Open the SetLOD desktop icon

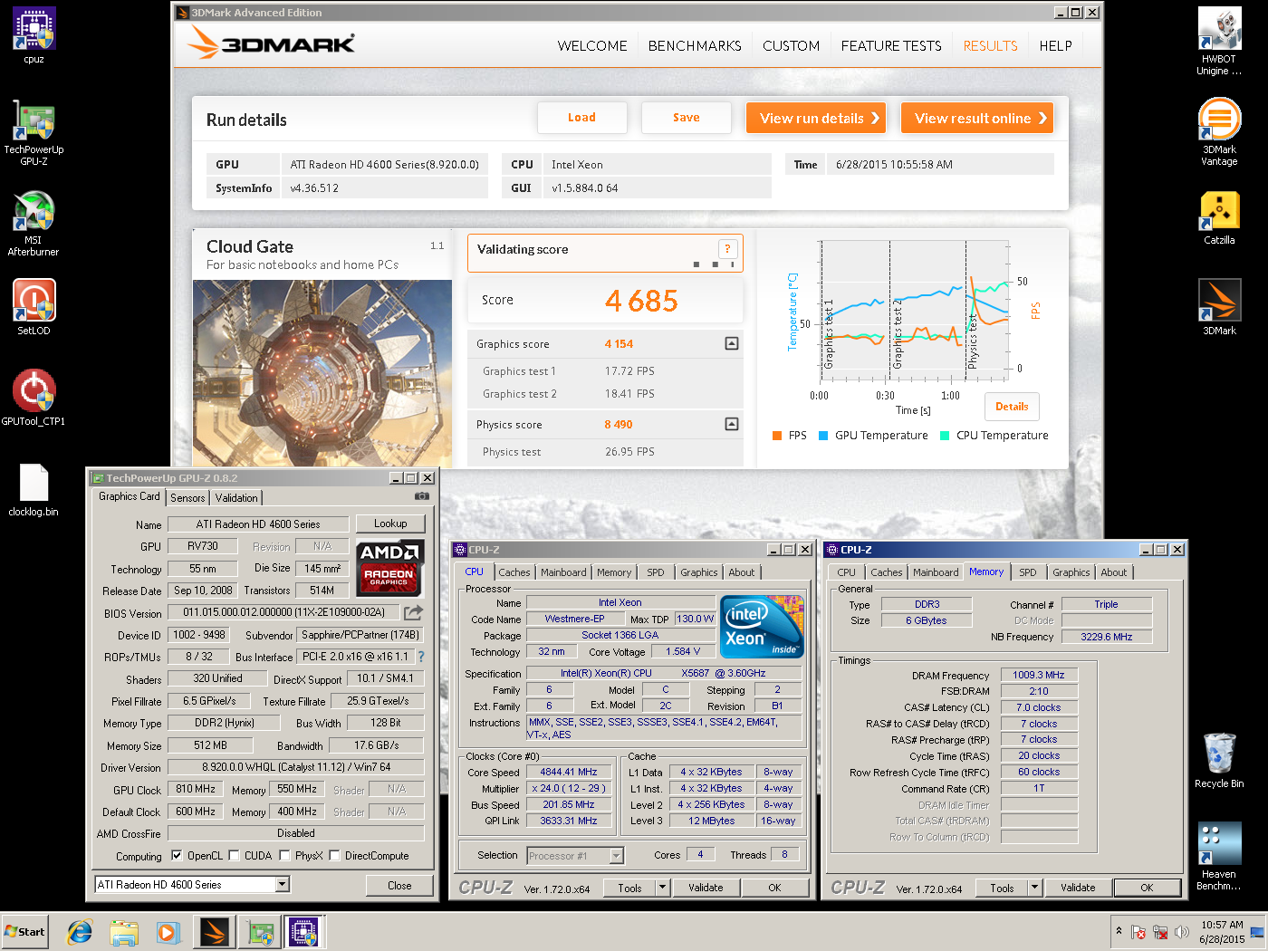[34, 308]
